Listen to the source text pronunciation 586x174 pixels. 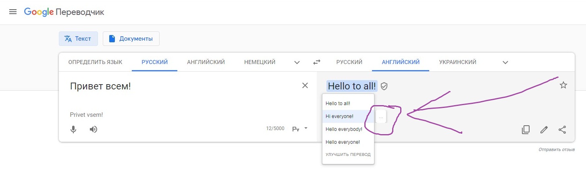click(94, 129)
